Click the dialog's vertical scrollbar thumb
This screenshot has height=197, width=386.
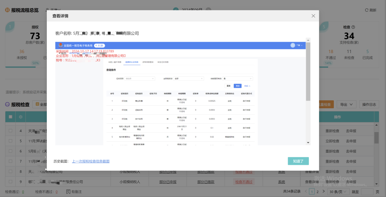308,71
